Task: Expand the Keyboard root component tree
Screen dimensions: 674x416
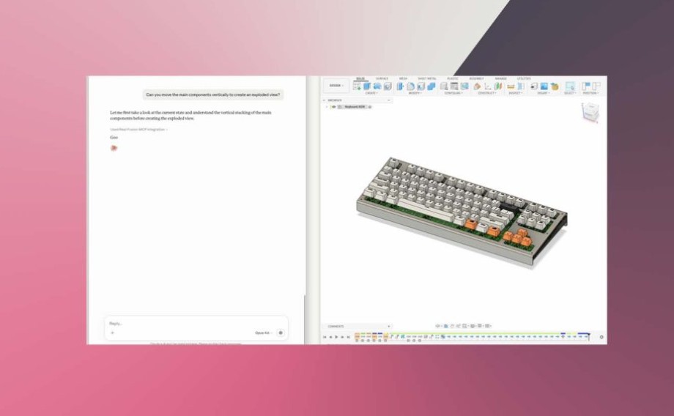Action: [x=327, y=107]
